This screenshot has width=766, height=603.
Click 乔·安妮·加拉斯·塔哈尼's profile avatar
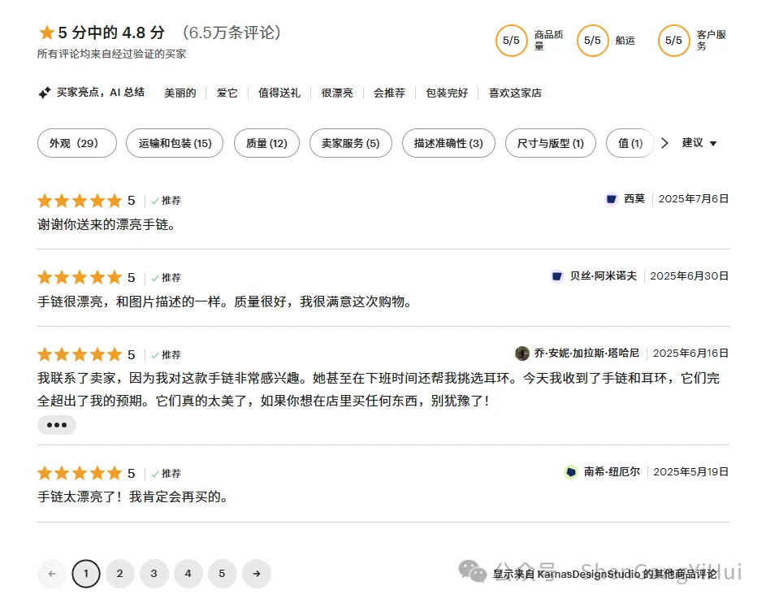tap(522, 353)
